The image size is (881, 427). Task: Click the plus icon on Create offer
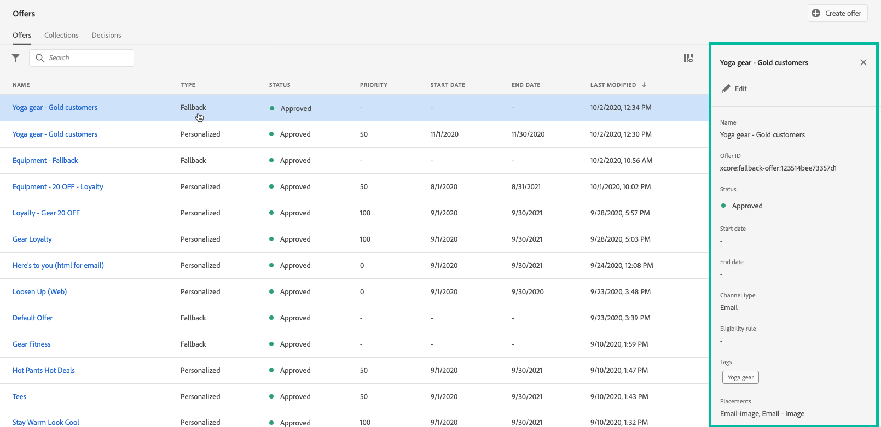816,13
